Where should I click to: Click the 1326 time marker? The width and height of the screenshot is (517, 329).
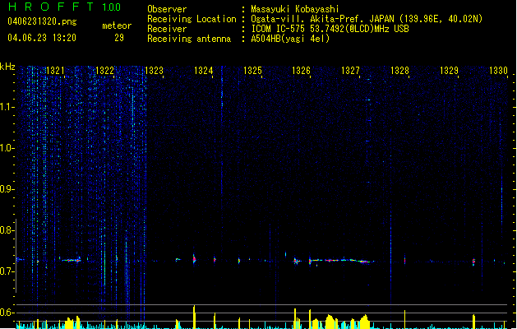pos(301,71)
